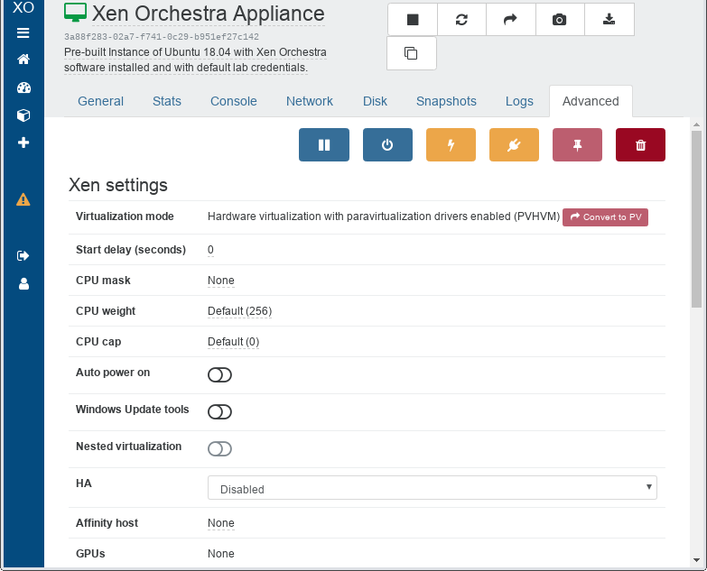Open the HA dropdown showing Disabled

pyautogui.click(x=432, y=488)
